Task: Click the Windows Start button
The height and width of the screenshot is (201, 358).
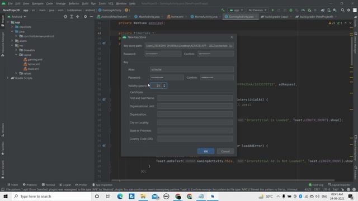Action: point(6,196)
